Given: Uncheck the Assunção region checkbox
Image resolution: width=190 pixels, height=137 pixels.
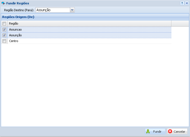Looking at the screenshot, I should [4, 35].
